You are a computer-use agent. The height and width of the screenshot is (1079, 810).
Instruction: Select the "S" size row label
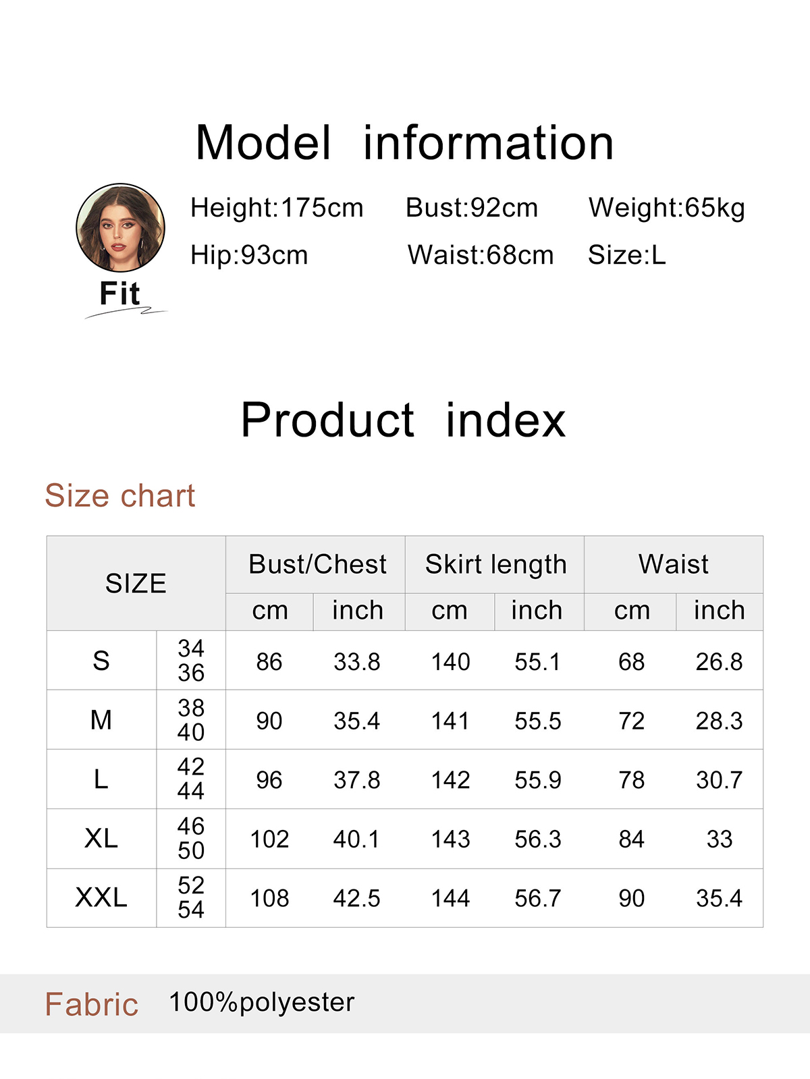101,661
